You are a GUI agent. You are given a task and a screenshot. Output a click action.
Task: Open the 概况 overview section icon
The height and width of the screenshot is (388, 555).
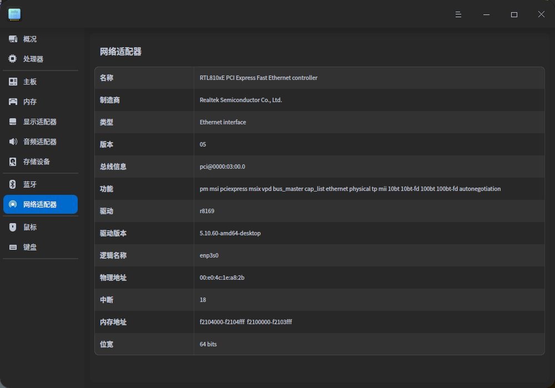(x=12, y=39)
